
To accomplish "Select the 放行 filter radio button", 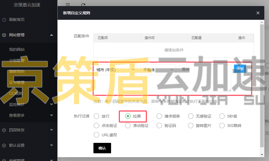I will (x=96, y=116).
